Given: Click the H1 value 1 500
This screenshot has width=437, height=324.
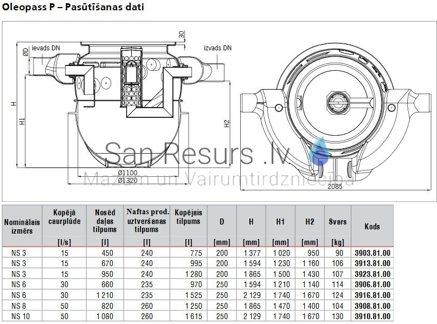Looking at the screenshot, I should pyautogui.click(x=281, y=274).
